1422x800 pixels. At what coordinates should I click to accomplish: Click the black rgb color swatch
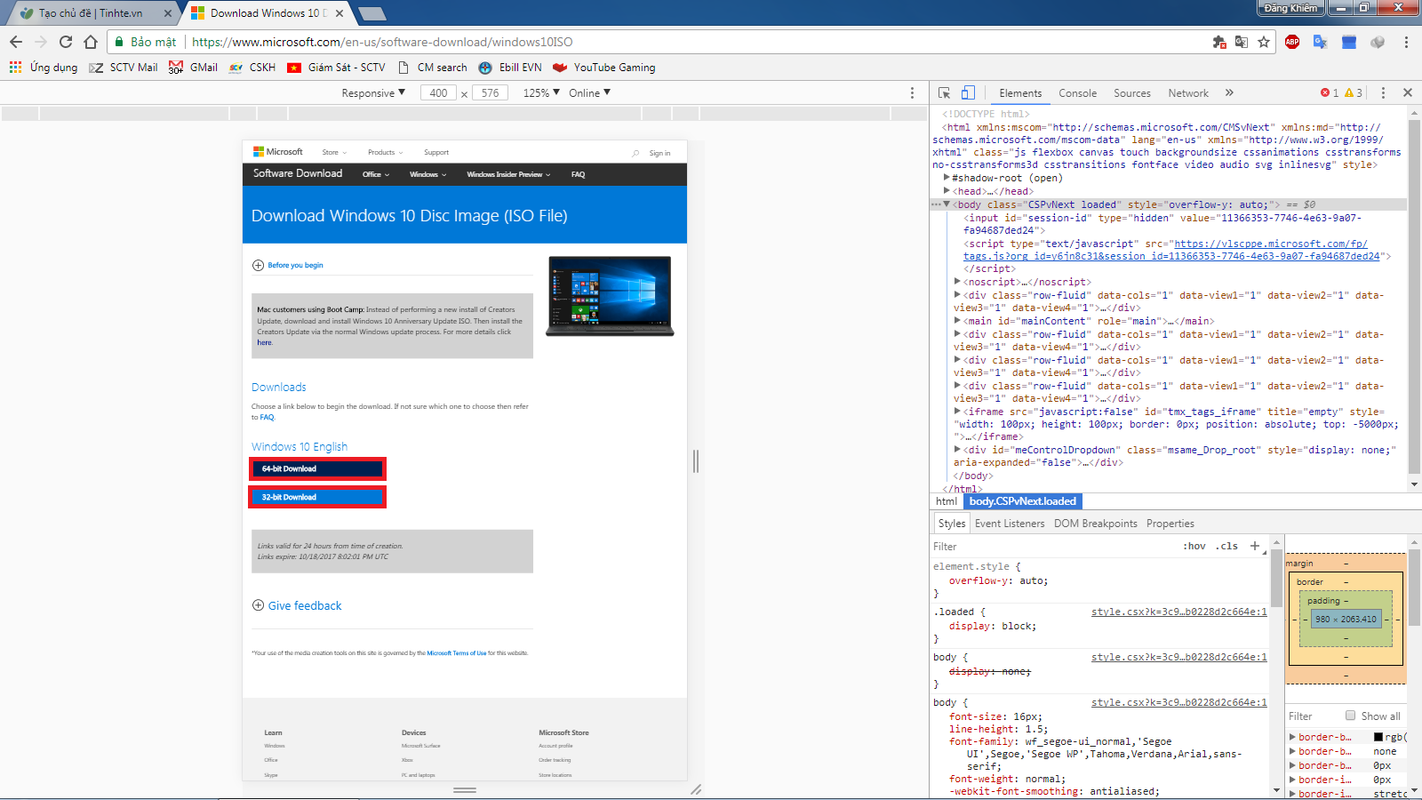pyautogui.click(x=1378, y=737)
